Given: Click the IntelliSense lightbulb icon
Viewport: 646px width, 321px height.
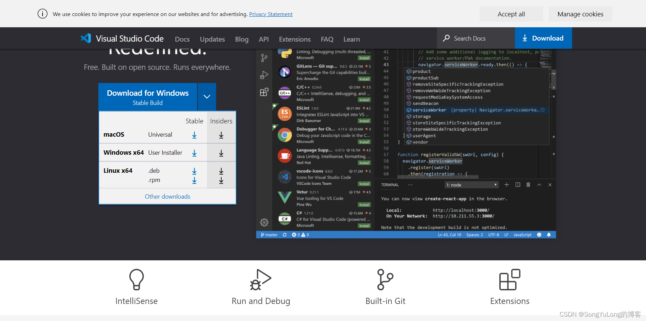Looking at the screenshot, I should (136, 279).
